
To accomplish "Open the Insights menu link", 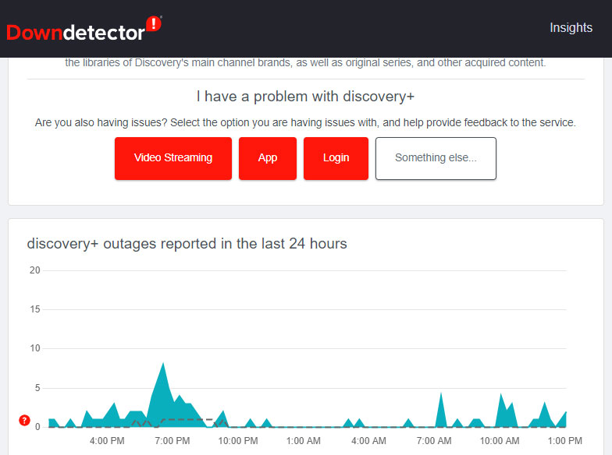I will (x=571, y=28).
